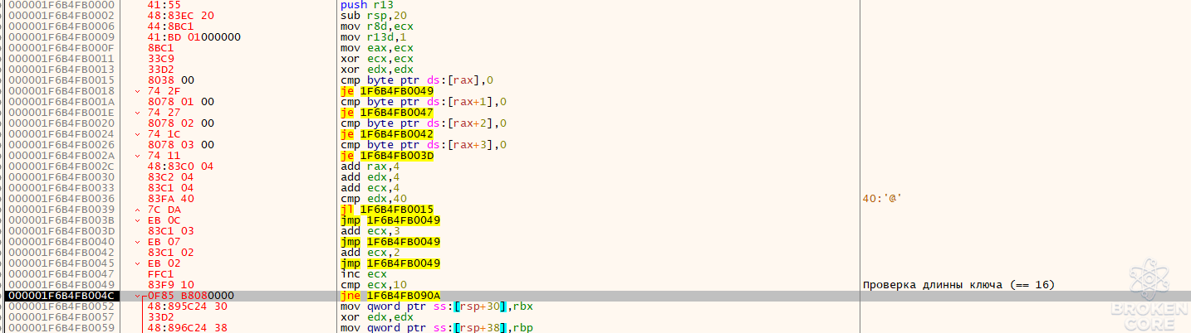Click the 'inc ecx' instruction
Image resolution: width=1191 pixels, height=333 pixels.
click(364, 274)
